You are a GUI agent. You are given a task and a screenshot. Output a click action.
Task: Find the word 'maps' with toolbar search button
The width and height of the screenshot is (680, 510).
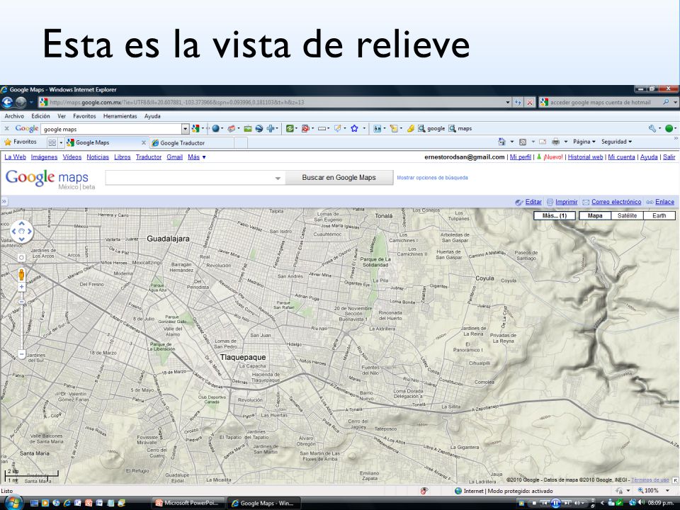click(460, 128)
